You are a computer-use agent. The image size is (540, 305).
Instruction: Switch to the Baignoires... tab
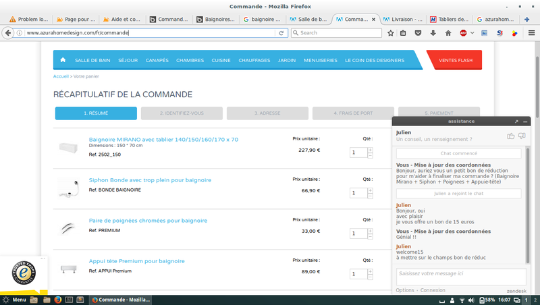pos(215,20)
